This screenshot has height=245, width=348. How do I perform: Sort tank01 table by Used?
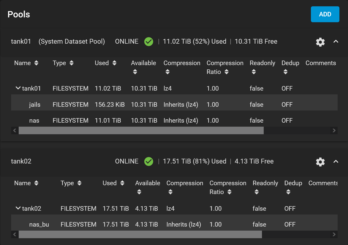114,63
